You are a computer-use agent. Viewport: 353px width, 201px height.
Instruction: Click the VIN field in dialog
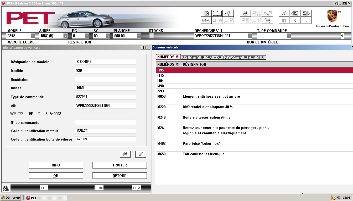[x=106, y=106]
